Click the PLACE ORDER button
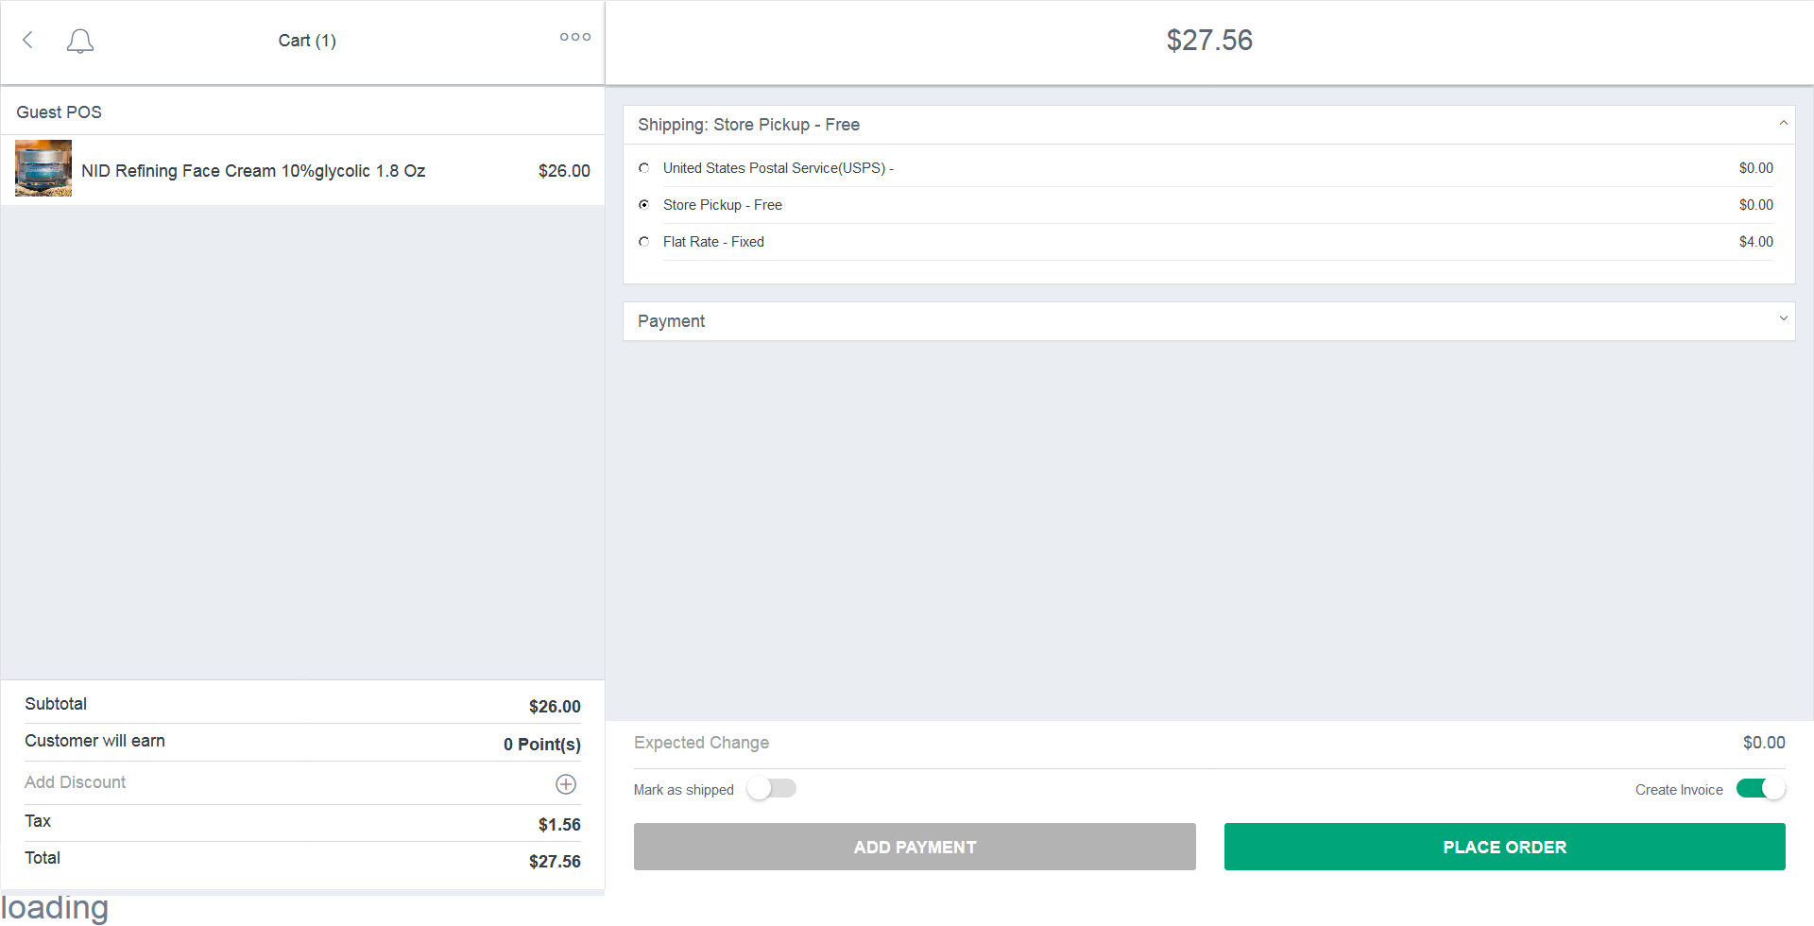 coord(1505,847)
